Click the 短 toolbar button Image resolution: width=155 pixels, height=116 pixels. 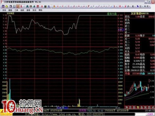(133, 6)
